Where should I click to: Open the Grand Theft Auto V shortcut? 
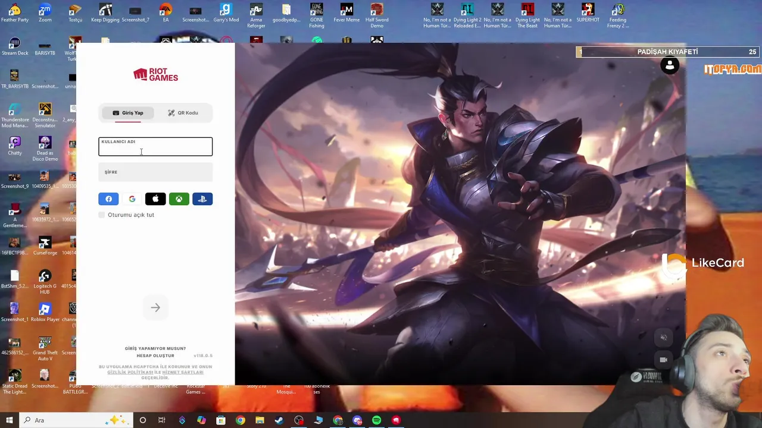45,348
